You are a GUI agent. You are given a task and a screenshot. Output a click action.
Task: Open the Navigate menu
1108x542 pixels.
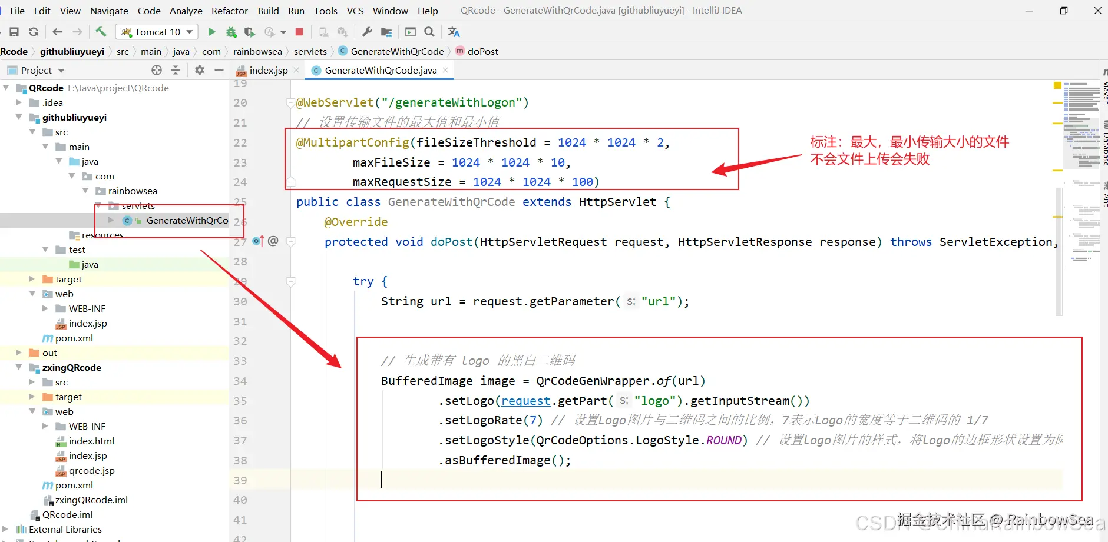pyautogui.click(x=109, y=11)
